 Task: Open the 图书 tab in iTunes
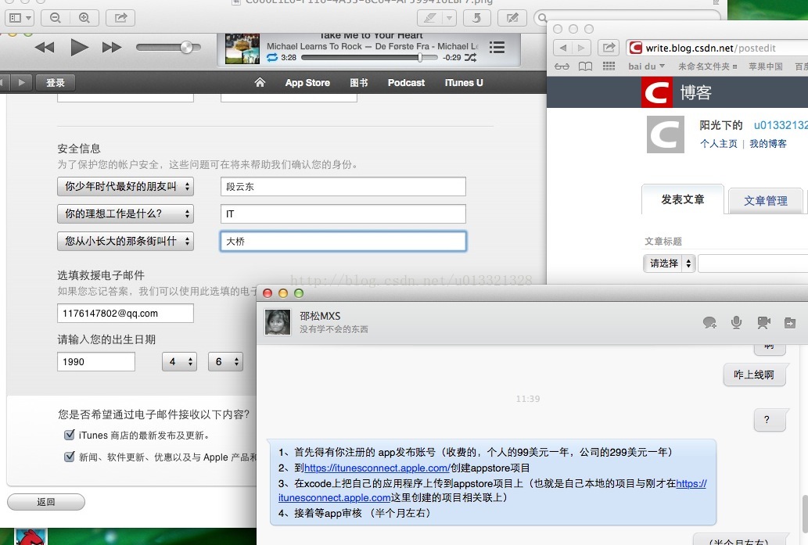pos(359,83)
